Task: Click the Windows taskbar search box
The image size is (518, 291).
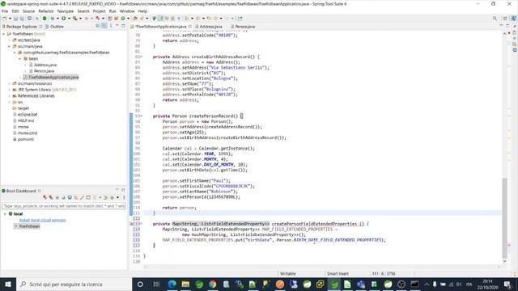Action: [x=74, y=284]
